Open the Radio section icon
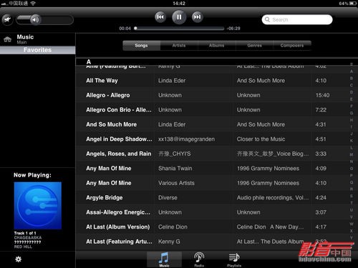Viewport: 358px width, 268px height. click(199, 259)
